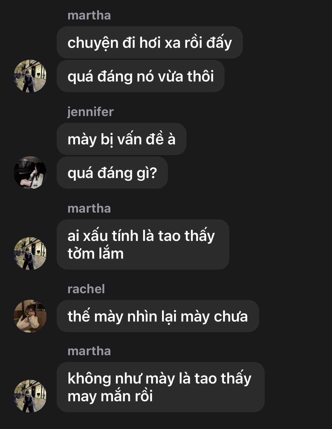Image resolution: width=332 pixels, height=429 pixels.
Task: Tap martha's avatar beside 'tởm lắm' message
Action: pos(30,253)
